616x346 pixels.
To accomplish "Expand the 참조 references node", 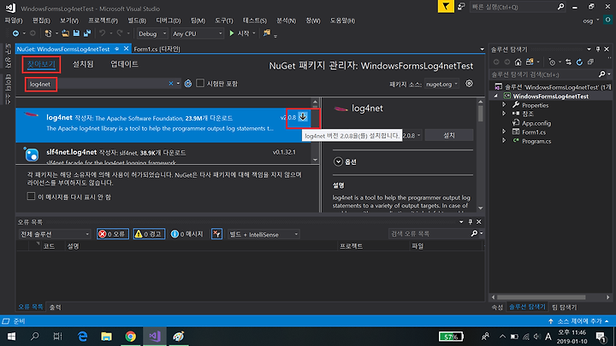I will point(504,114).
